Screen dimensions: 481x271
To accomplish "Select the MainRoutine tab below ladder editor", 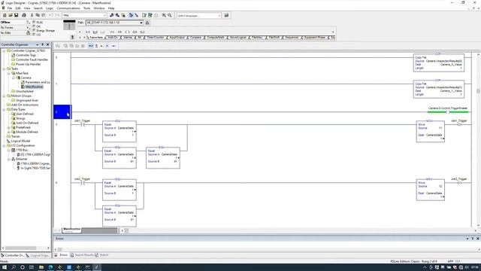I will tap(72, 230).
